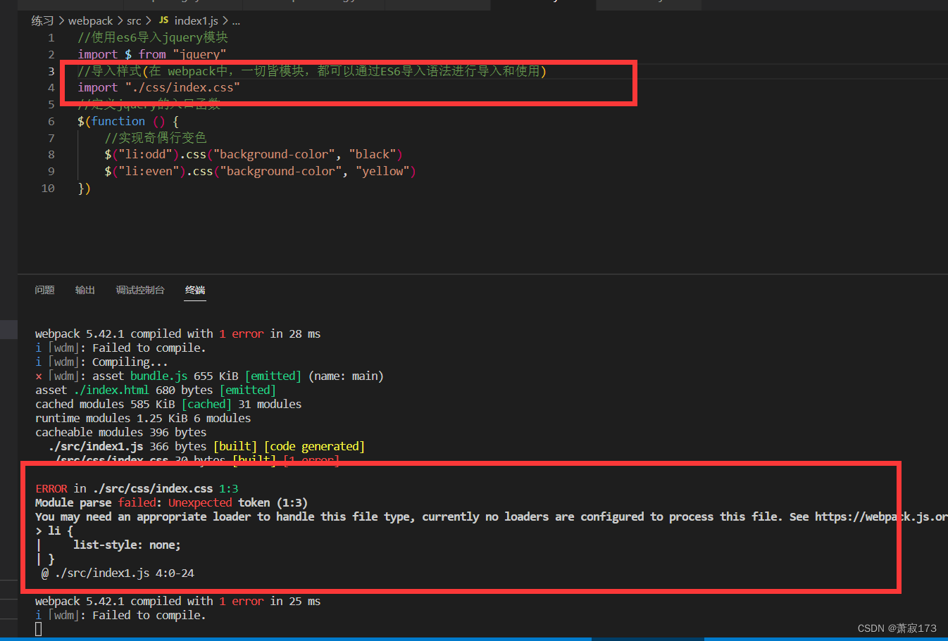Click ./index.html in terminal output

coord(111,390)
